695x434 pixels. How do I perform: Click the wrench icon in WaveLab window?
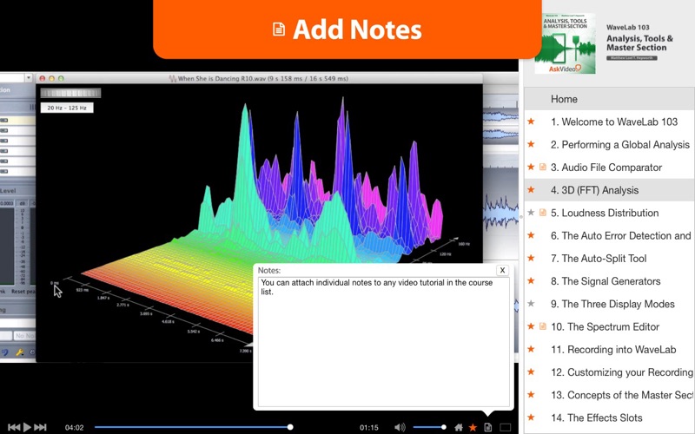[x=19, y=352]
